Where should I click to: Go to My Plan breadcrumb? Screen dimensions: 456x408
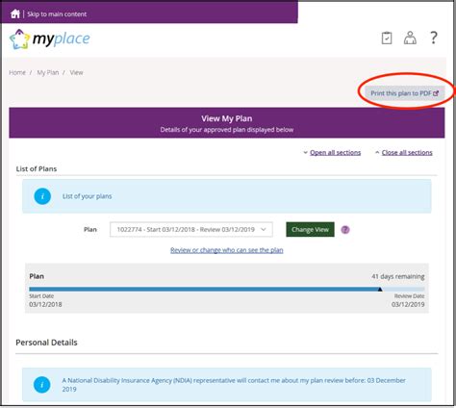[48, 72]
